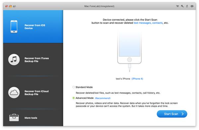
Task: Click the Facebook icon in title bar
Action: [x=187, y=6]
